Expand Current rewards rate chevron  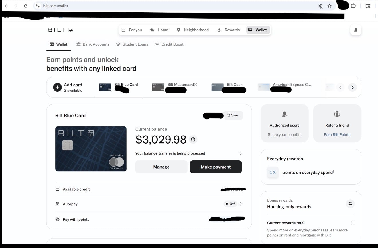[352, 223]
